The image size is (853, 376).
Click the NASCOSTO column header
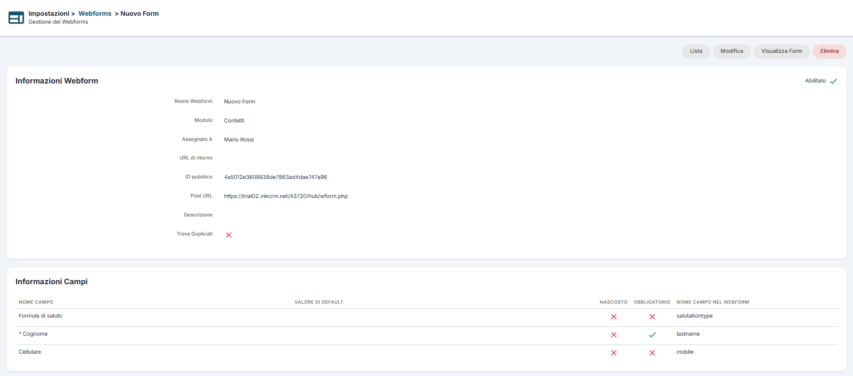pyautogui.click(x=614, y=302)
